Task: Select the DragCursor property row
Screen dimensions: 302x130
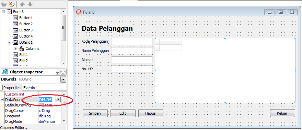Action: 33,111
